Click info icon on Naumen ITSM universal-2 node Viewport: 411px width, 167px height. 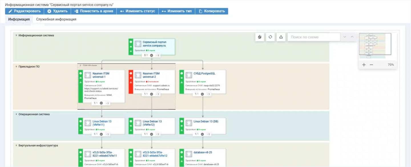click(x=131, y=73)
